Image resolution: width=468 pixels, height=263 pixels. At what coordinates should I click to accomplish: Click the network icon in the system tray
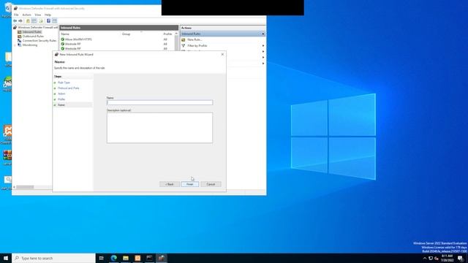tap(431, 258)
